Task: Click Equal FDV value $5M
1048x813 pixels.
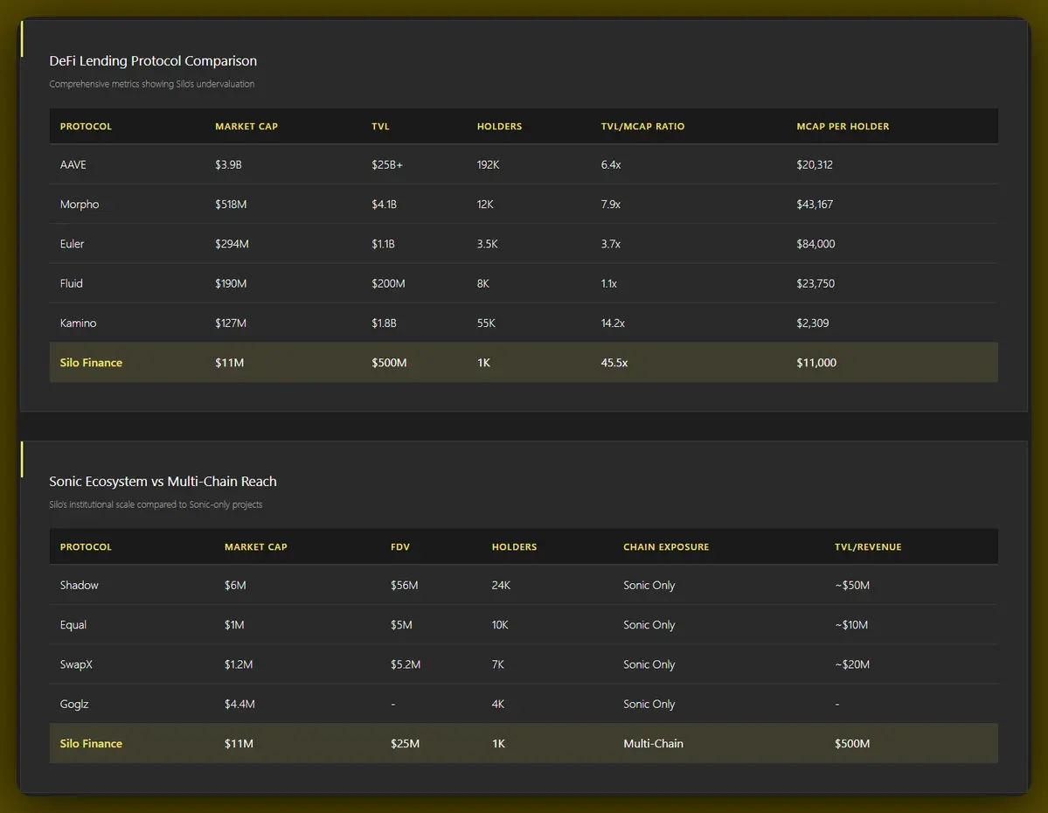Action: (402, 624)
